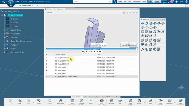Click the iteration timeline slider handle
Screen dimensions: 189x106
[x=137, y=49]
